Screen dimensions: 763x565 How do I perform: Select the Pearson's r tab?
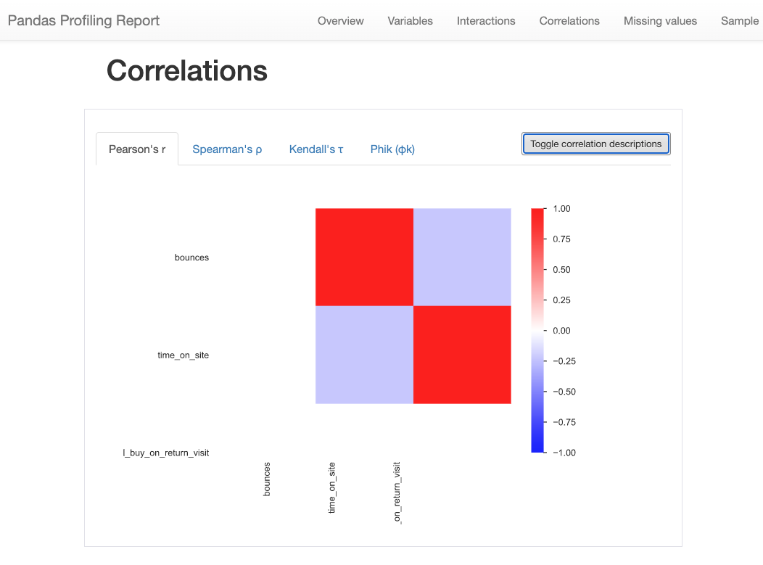point(137,149)
